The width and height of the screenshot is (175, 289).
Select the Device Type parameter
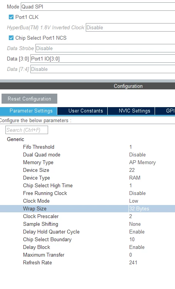(x=37, y=178)
